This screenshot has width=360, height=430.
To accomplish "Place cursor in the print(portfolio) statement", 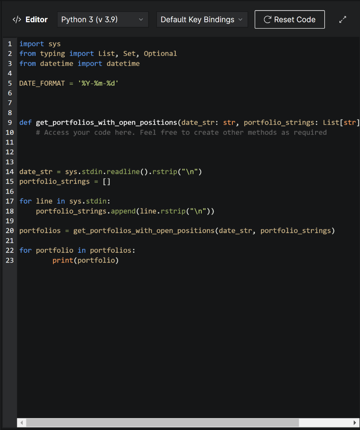I will pos(86,260).
